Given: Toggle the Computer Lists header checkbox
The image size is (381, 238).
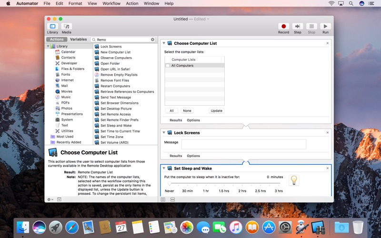Looking at the screenshot, I should click(x=168, y=59).
